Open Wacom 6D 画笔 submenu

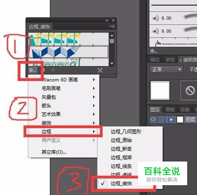tap(64, 80)
